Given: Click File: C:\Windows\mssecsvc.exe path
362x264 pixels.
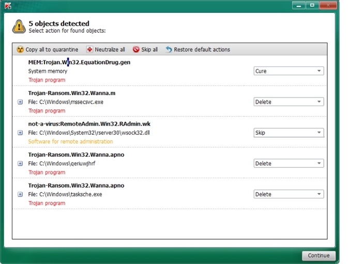Looking at the screenshot, I should click(66, 102).
